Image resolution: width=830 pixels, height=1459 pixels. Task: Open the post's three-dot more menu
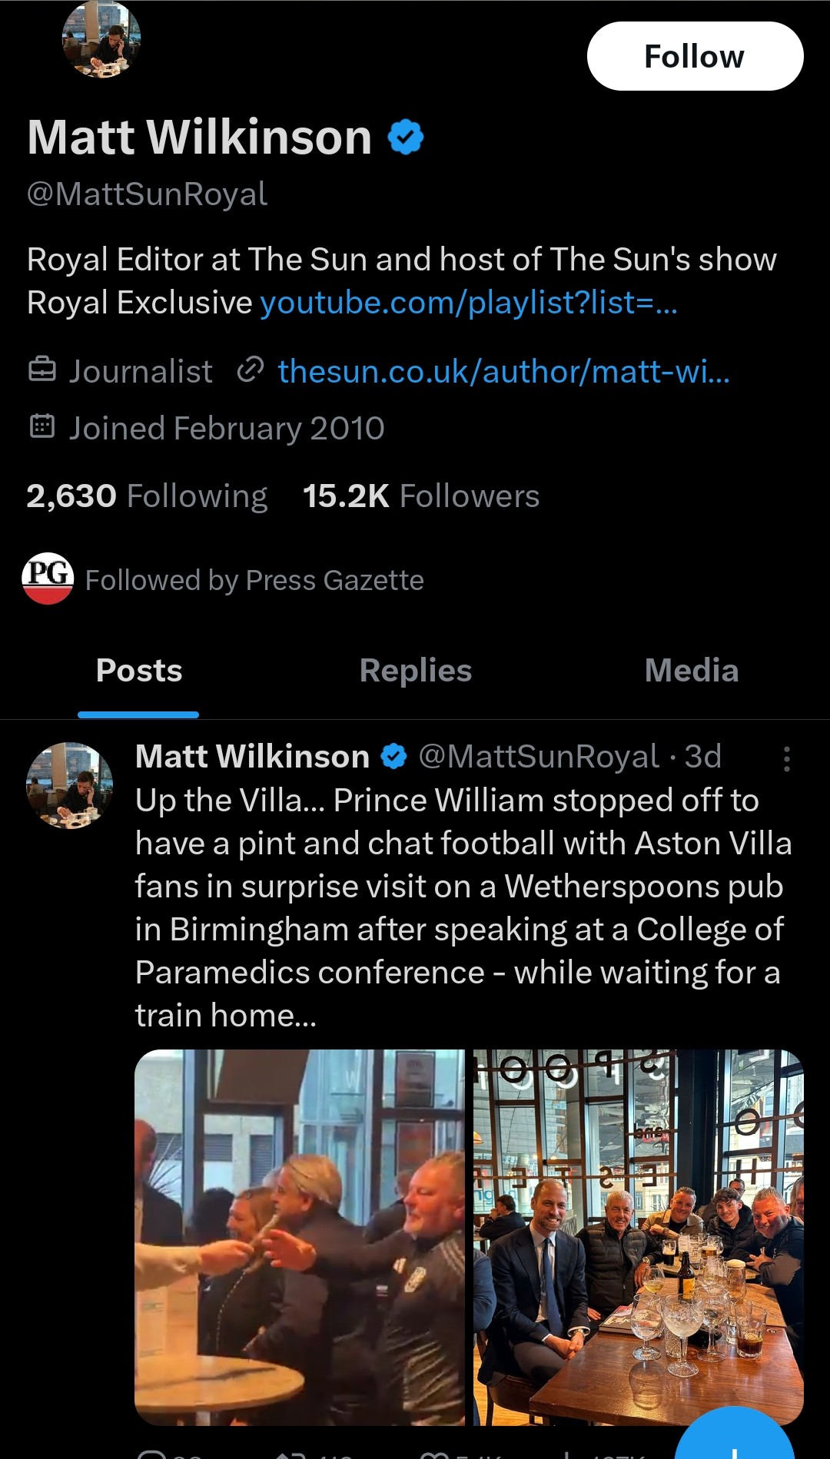786,758
